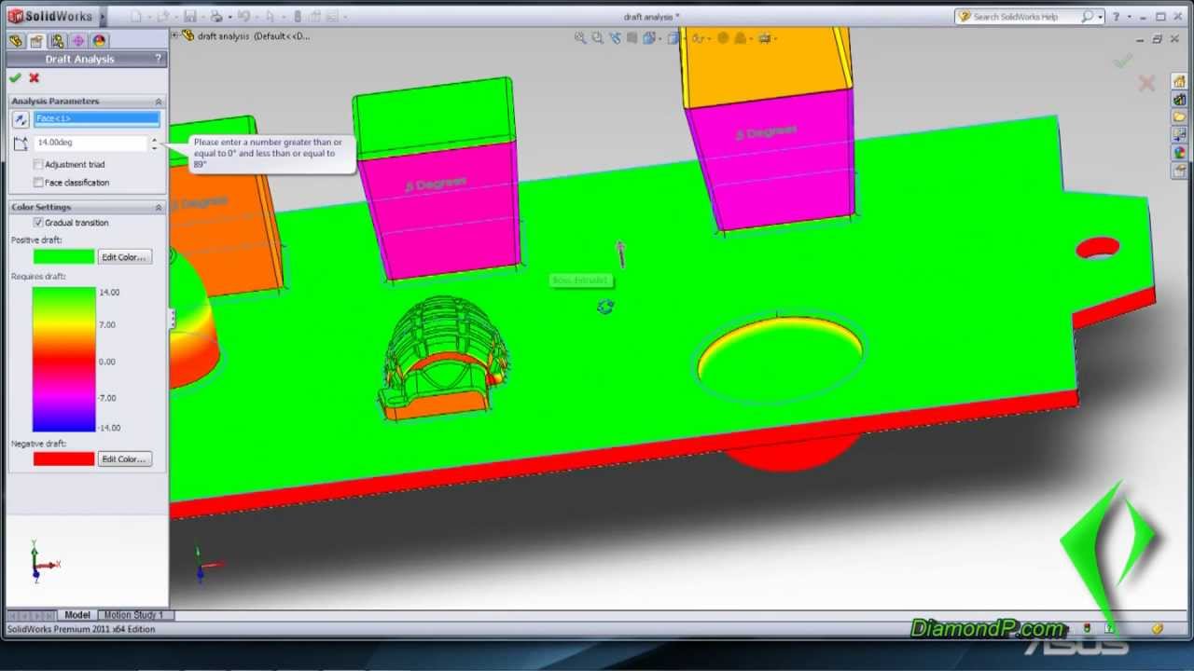The height and width of the screenshot is (671, 1194).
Task: Decrease draft angle with down stepper
Action: coord(154,147)
